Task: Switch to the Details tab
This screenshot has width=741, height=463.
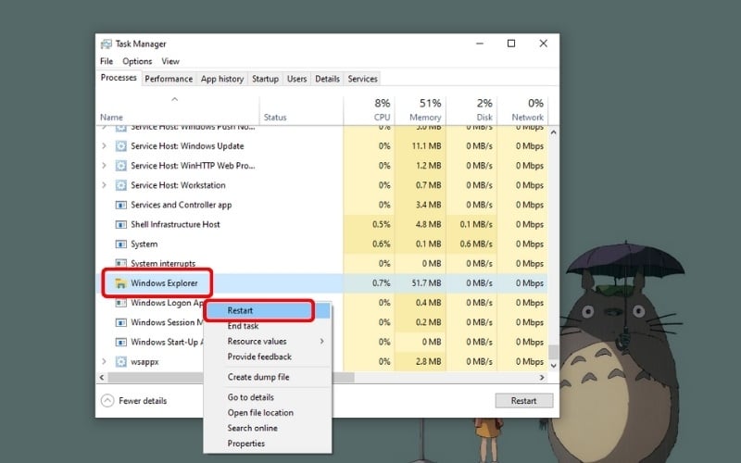Action: [327, 79]
